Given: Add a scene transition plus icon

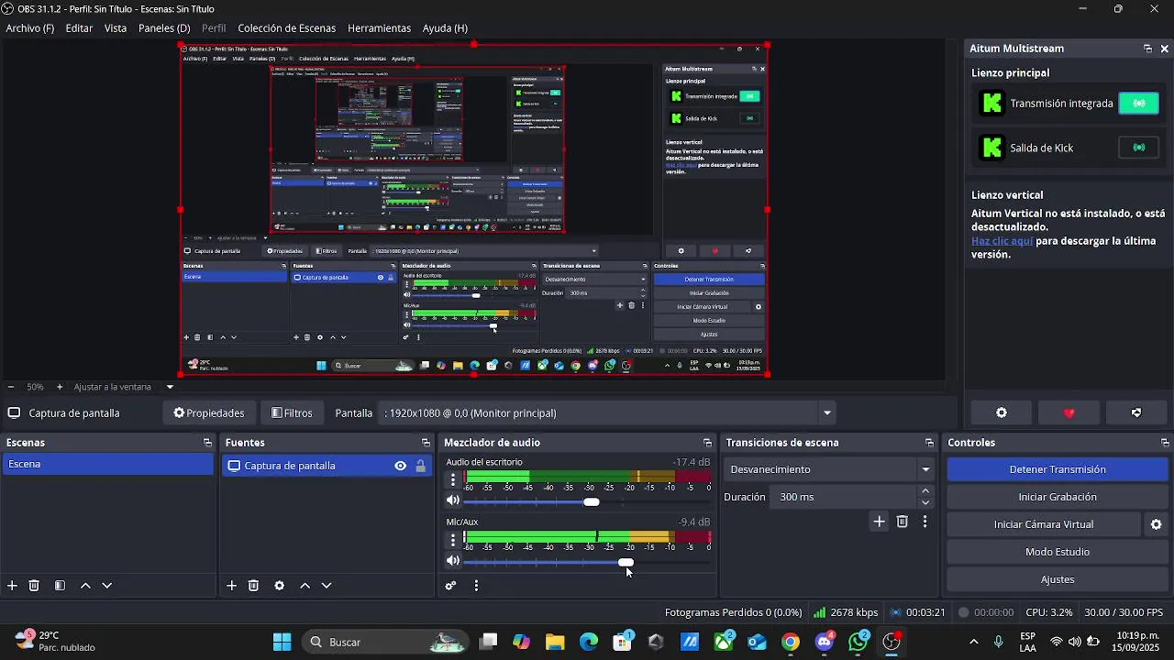Looking at the screenshot, I should coord(879,522).
